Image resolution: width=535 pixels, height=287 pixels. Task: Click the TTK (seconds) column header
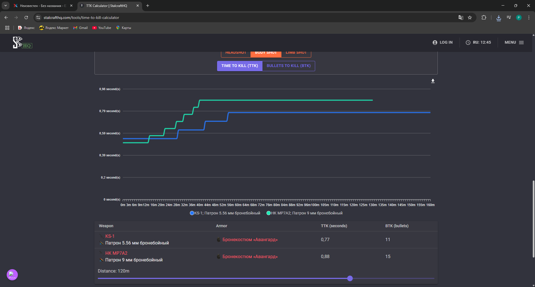pyautogui.click(x=334, y=226)
